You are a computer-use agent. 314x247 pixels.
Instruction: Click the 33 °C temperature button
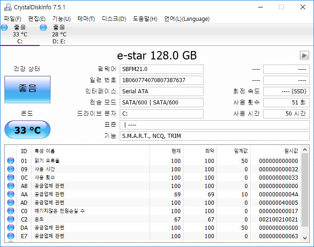tap(27, 130)
